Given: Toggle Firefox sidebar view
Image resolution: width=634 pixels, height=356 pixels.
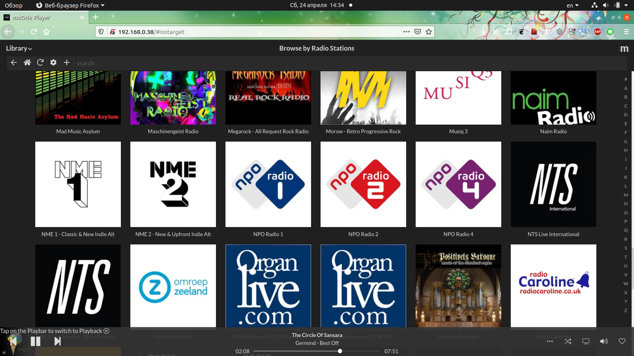Looking at the screenshot, I should click(x=509, y=32).
